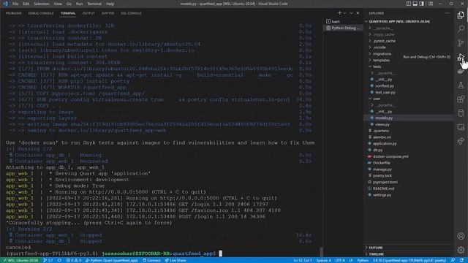This screenshot has width=468, height=263.
Task: Expand the TIMELINE section
Action: coord(376,254)
